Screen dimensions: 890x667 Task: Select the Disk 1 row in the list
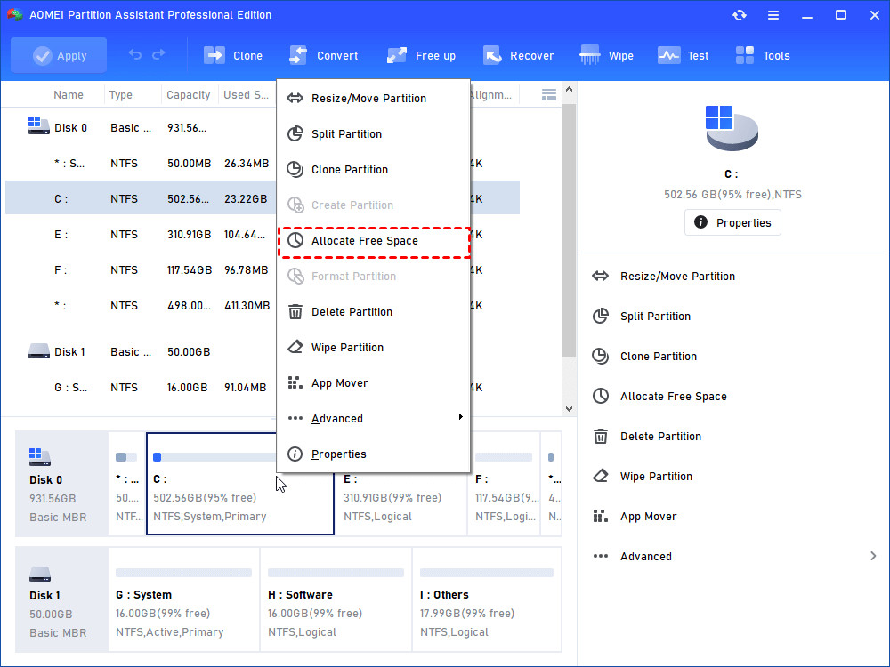coord(263,352)
